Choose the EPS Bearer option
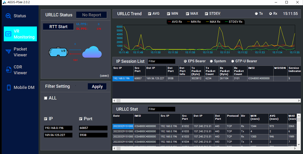 pyautogui.click(x=185, y=61)
